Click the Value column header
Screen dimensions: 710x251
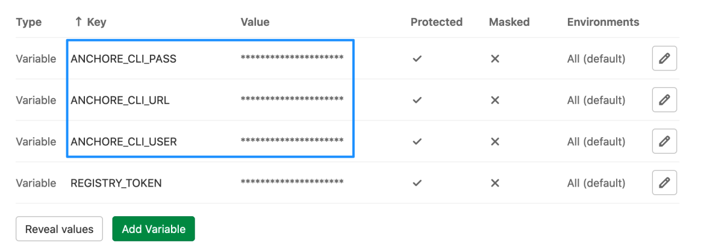pyautogui.click(x=255, y=22)
